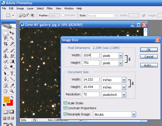Select the Slice tool
This screenshot has width=162, height=126.
[12, 43]
